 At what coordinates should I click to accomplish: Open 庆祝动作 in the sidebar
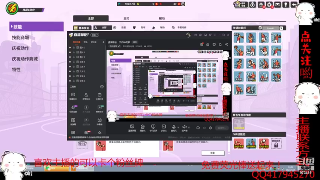[x=20, y=48]
